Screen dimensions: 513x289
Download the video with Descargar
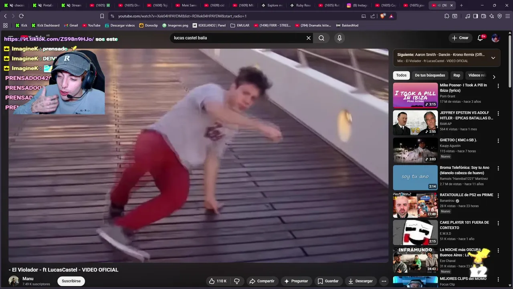click(x=360, y=281)
